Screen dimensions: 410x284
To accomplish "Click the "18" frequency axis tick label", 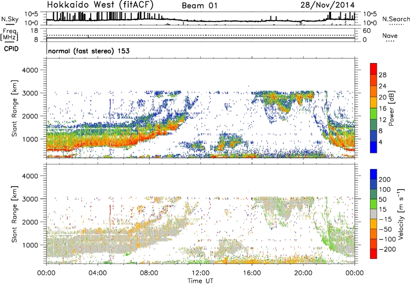I will (x=34, y=31).
